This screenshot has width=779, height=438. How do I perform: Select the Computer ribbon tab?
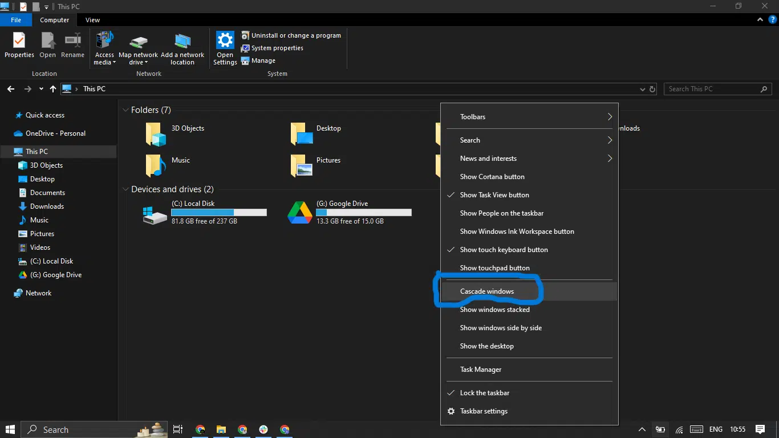click(55, 20)
